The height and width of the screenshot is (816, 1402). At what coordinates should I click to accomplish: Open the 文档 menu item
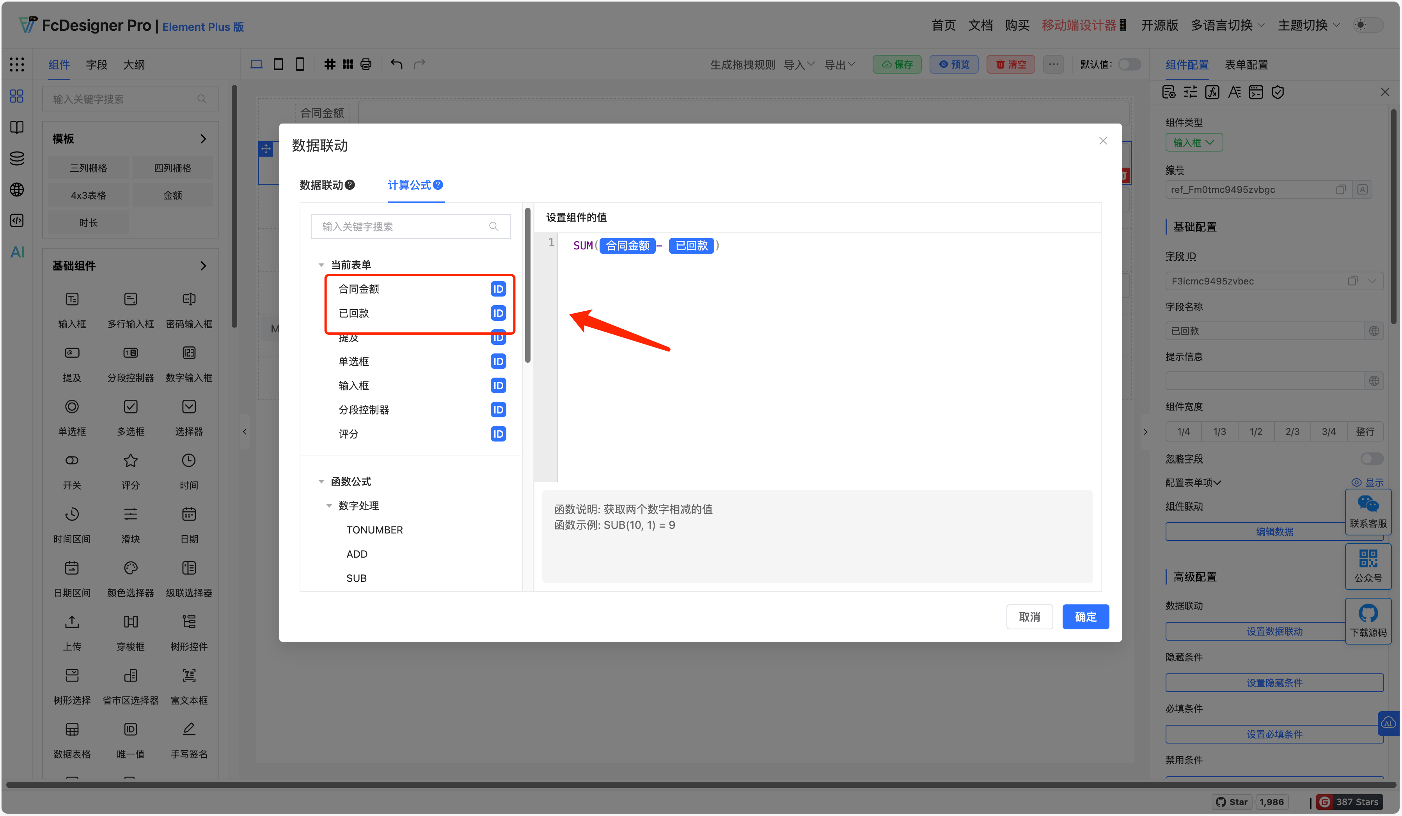(980, 25)
